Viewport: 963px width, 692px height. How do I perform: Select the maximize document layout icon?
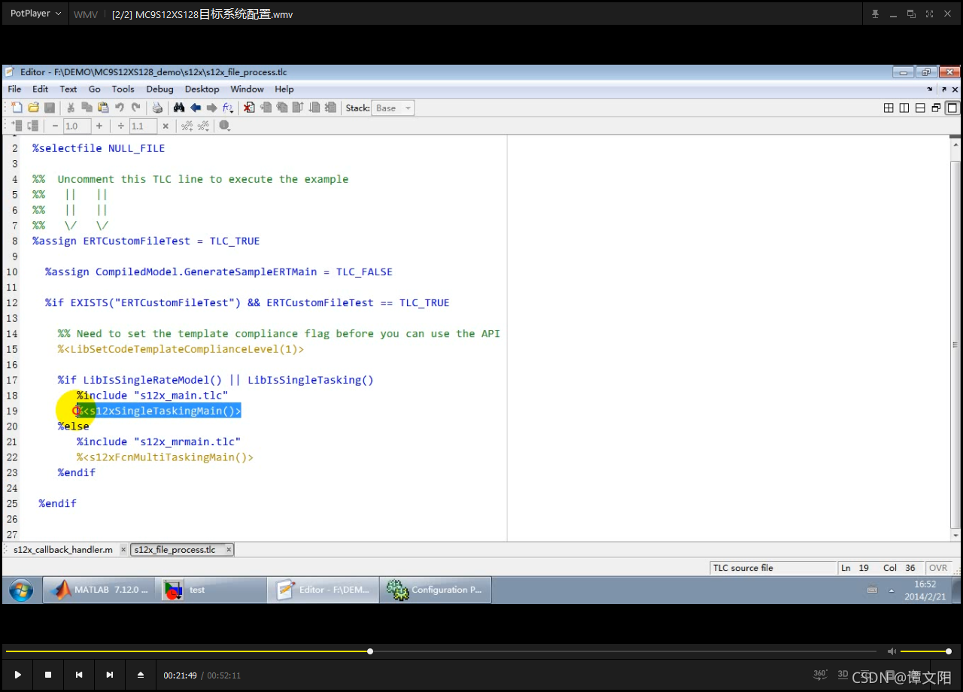point(952,108)
